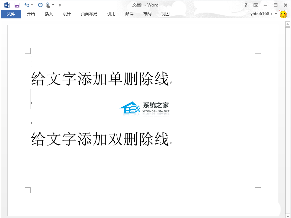Viewport: 291px width, 218px height.
Task: Click the Word application icon in title bar
Action: pyautogui.click(x=7, y=5)
